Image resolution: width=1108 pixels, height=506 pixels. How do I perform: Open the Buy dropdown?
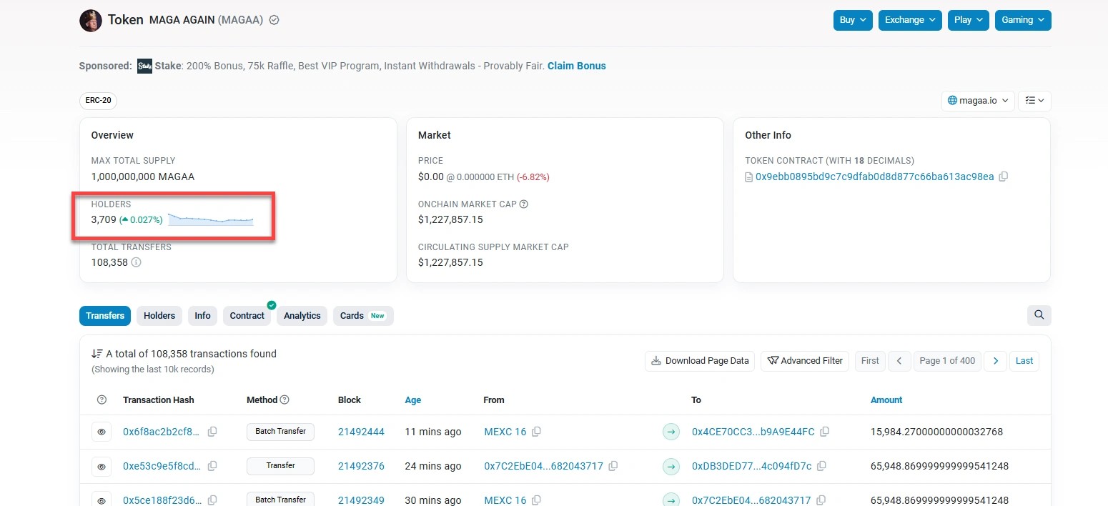click(852, 20)
